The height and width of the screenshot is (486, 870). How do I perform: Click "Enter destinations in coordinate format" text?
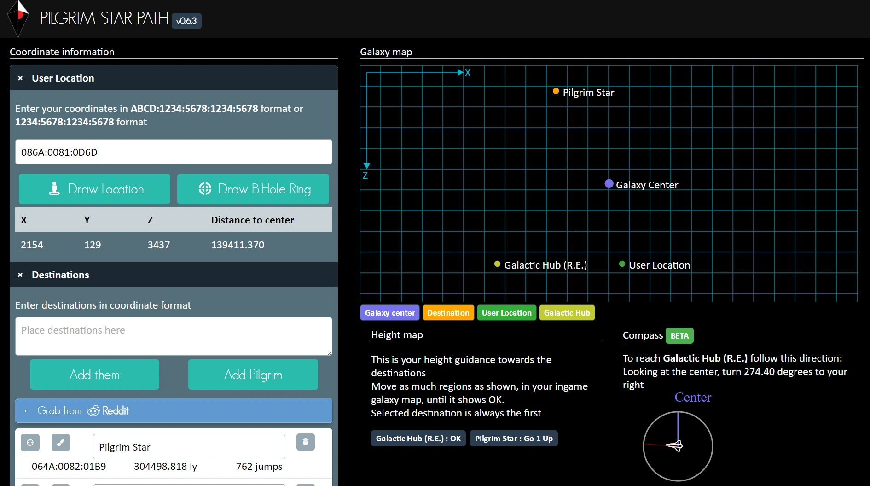(x=103, y=305)
